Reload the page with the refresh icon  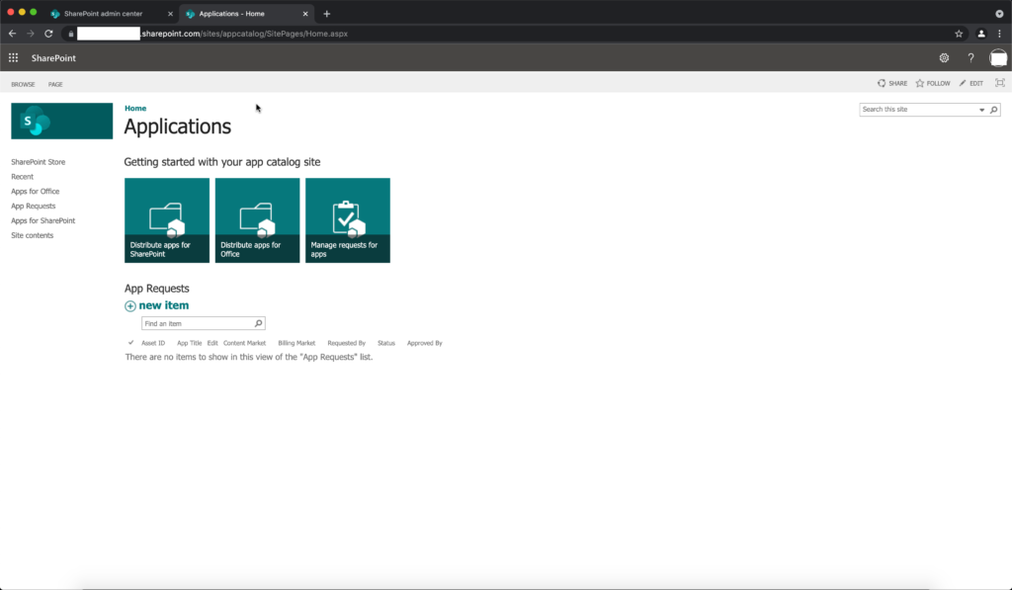click(48, 34)
